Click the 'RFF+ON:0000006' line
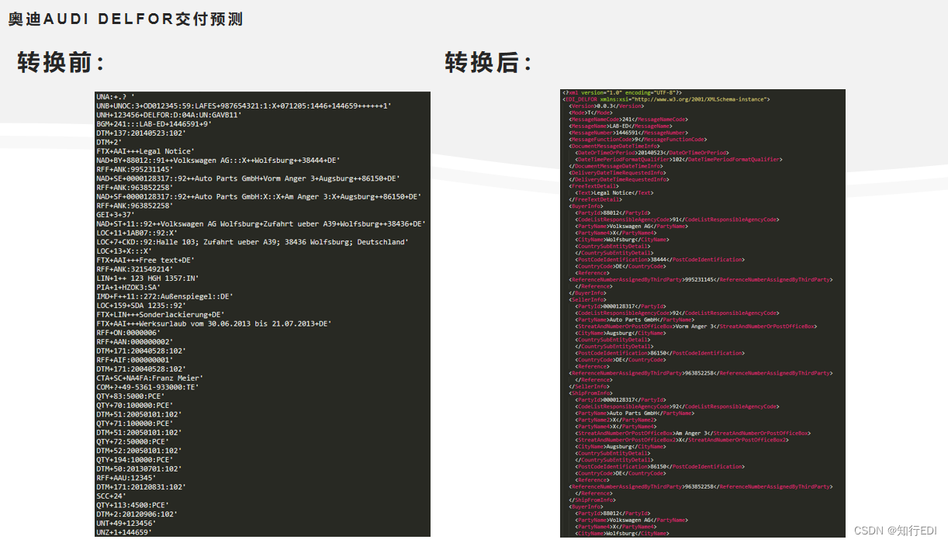Image resolution: width=948 pixels, height=543 pixels. 129,332
